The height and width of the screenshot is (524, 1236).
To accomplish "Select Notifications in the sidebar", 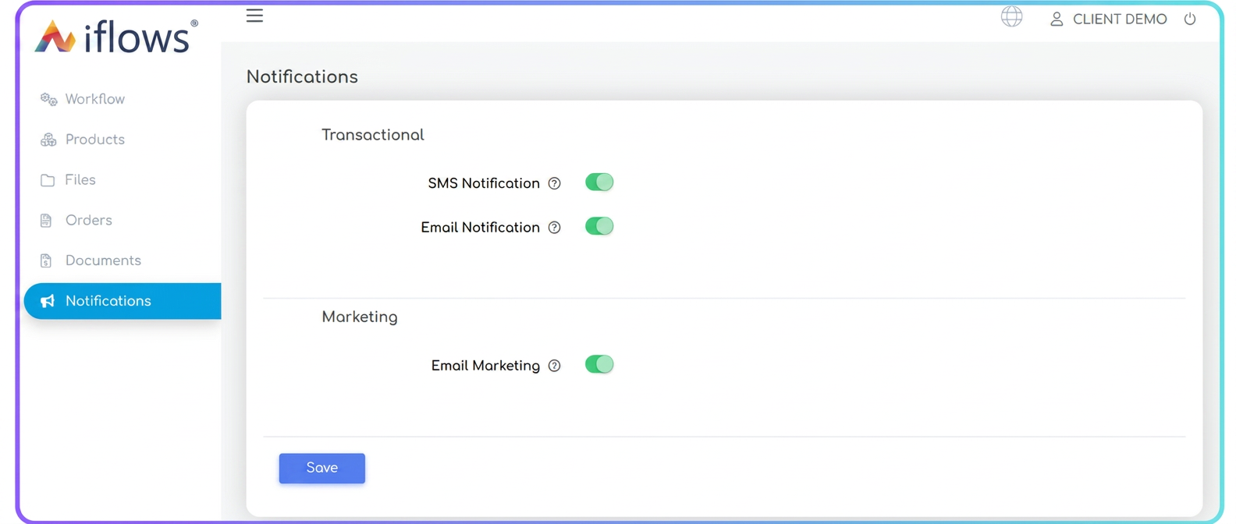I will [123, 301].
